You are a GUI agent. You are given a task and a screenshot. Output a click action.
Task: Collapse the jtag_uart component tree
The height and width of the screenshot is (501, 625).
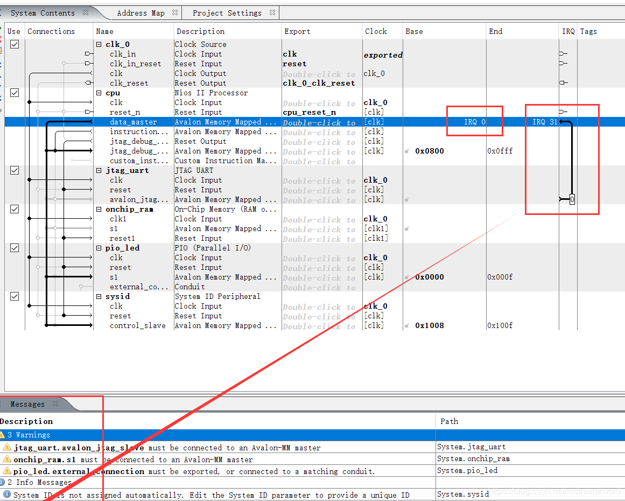click(x=99, y=170)
